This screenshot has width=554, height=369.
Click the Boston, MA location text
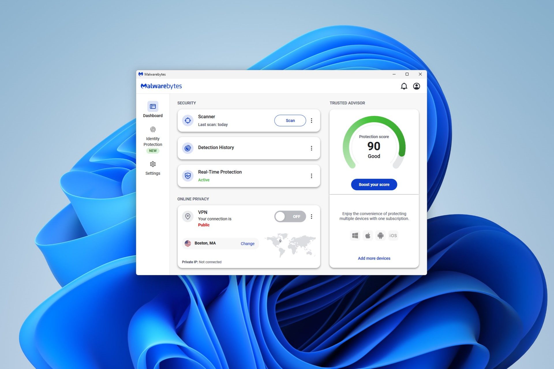(205, 243)
